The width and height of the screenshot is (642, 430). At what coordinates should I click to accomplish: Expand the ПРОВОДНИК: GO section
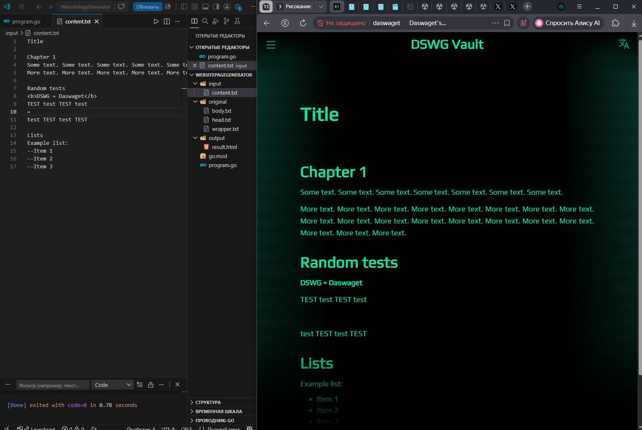pos(222,420)
